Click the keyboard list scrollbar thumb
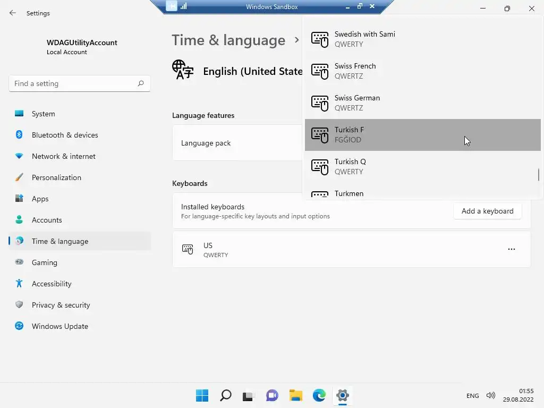This screenshot has width=544, height=408. pyautogui.click(x=539, y=175)
